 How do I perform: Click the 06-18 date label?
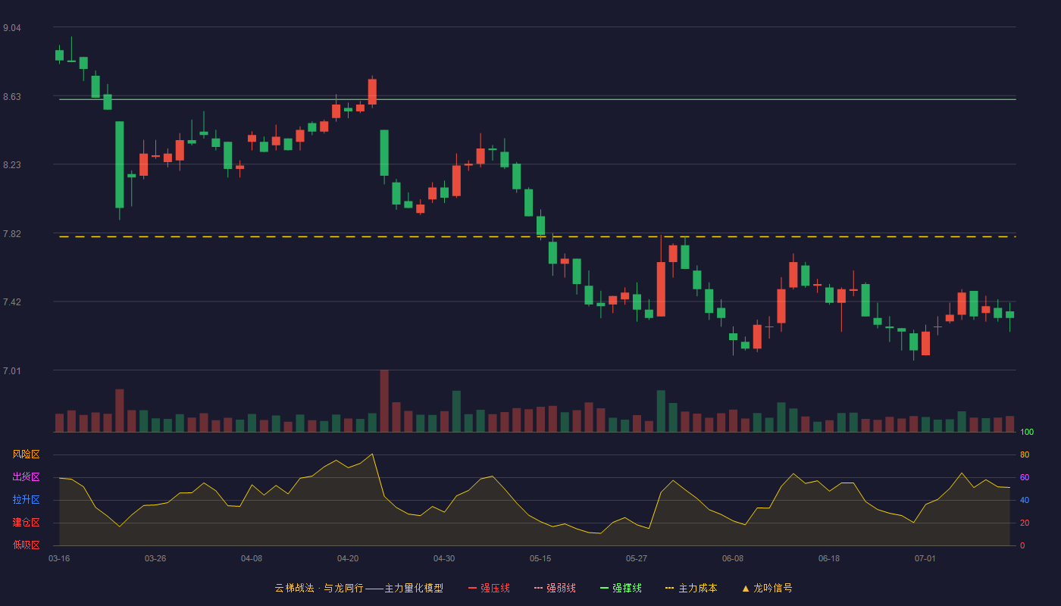(829, 558)
